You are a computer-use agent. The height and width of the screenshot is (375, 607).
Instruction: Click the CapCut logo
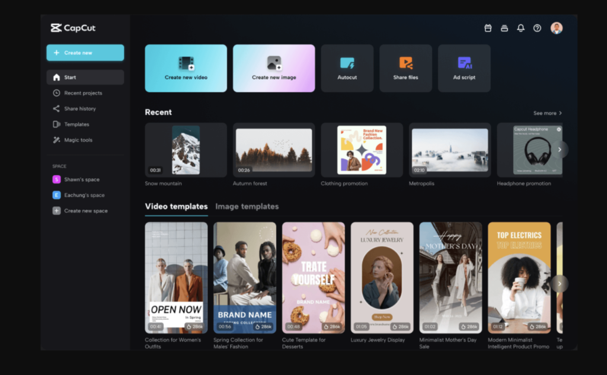tap(73, 28)
